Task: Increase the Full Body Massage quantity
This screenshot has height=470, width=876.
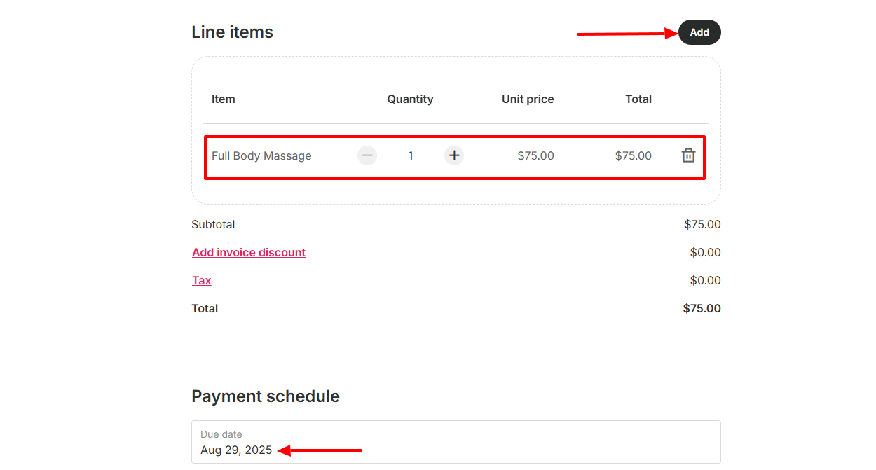Action: pos(454,155)
